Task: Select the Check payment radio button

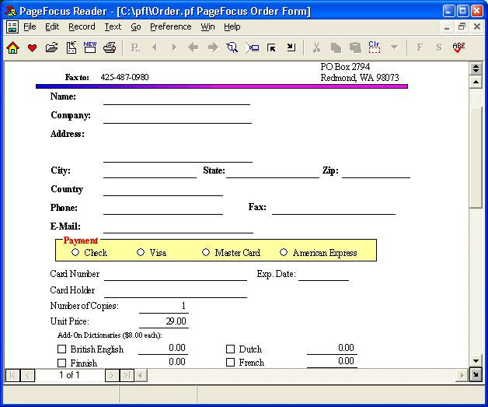Action: [x=75, y=252]
